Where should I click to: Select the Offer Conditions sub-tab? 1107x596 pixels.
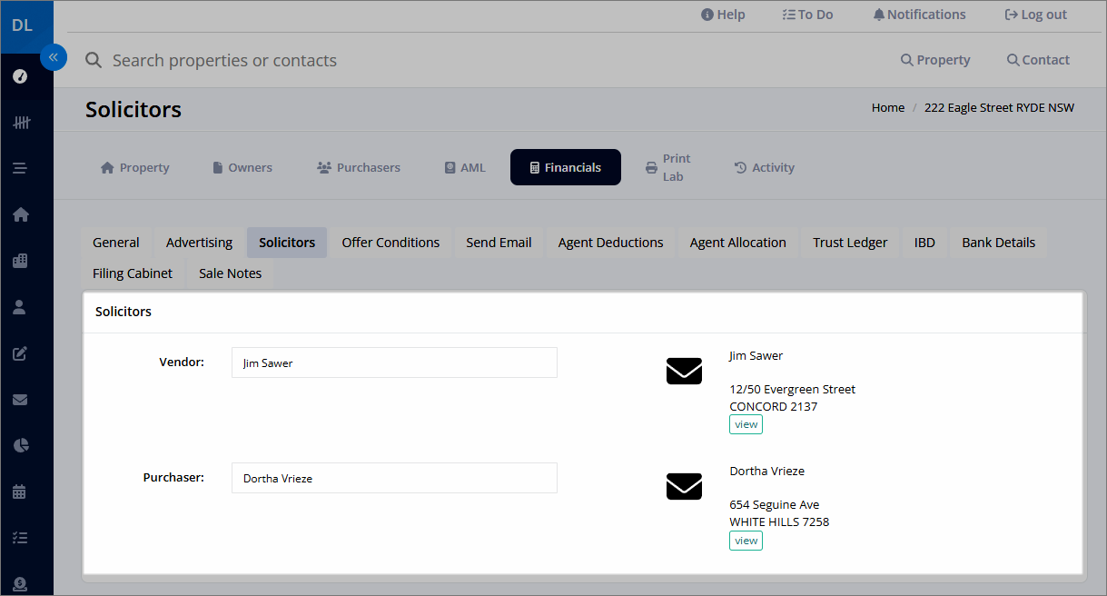click(x=390, y=243)
